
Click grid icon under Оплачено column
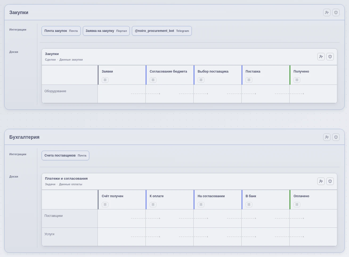coord(297,205)
